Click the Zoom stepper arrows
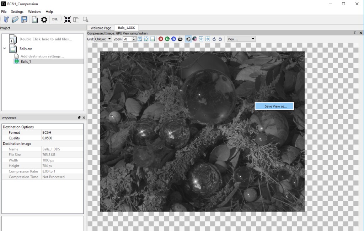This screenshot has width=364, height=231. coord(134,39)
